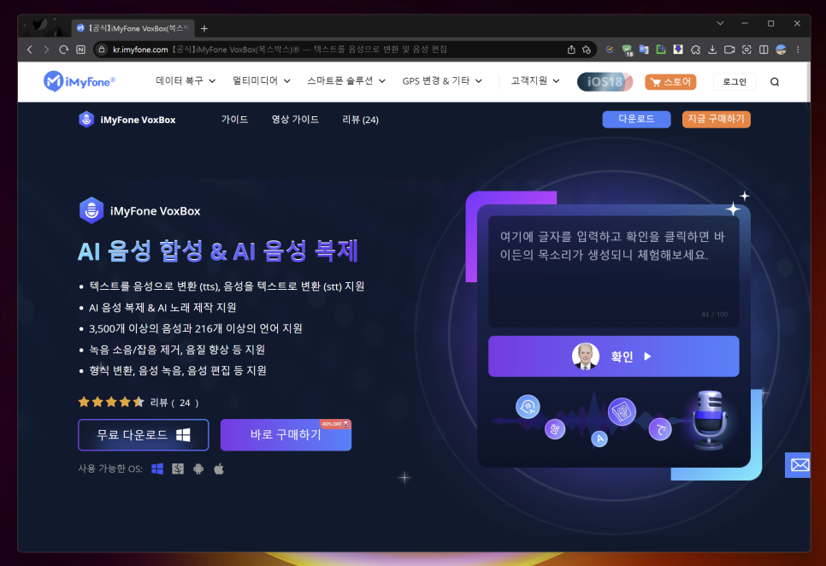Select the iMyFone VoxBox browser tab
The image size is (826, 566).
tap(133, 28)
